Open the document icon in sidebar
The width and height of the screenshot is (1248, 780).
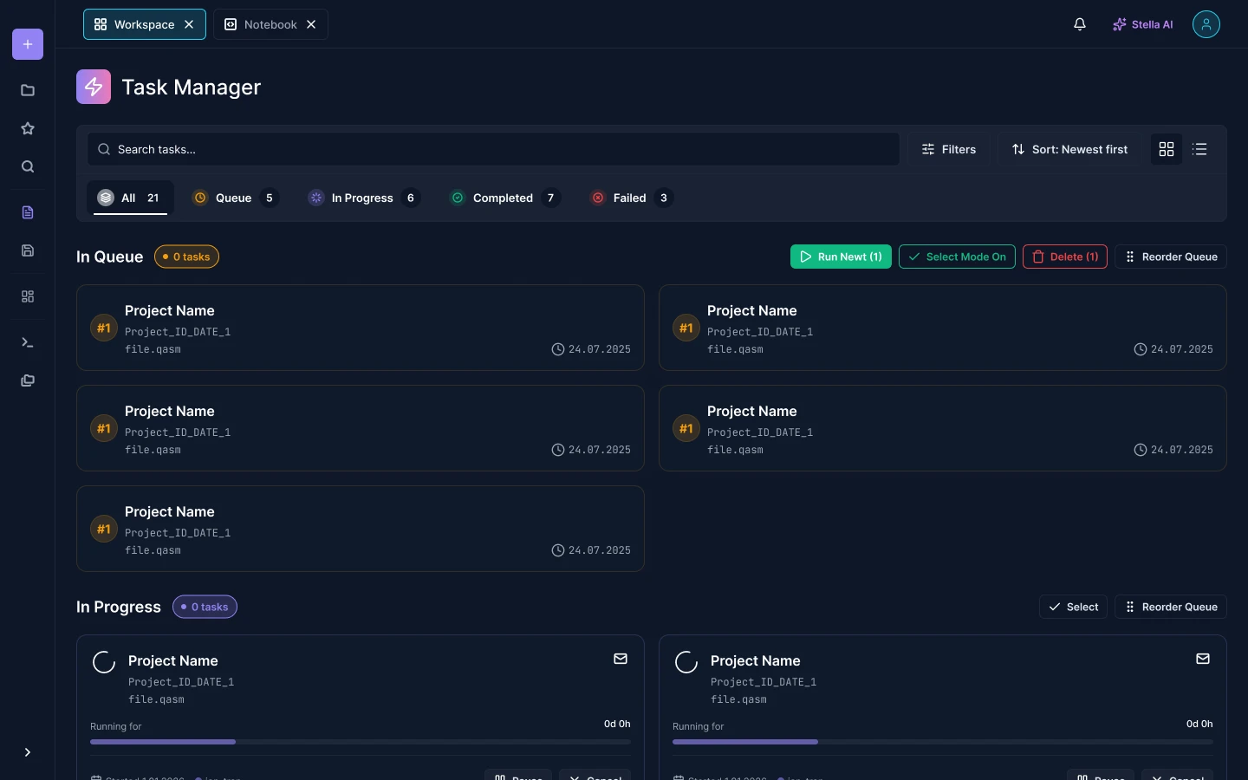(28, 212)
